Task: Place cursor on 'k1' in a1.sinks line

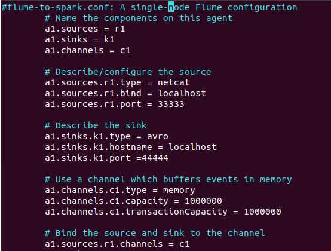Action: [109, 39]
